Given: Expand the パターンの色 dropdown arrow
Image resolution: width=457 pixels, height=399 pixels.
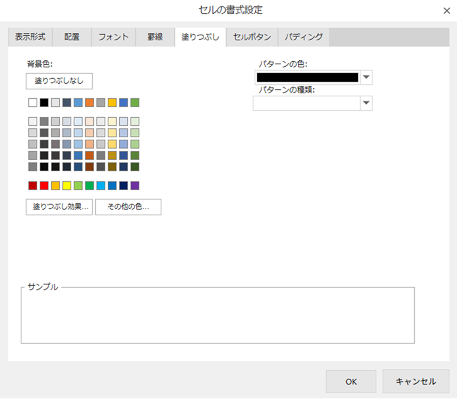Looking at the screenshot, I should click(x=366, y=77).
